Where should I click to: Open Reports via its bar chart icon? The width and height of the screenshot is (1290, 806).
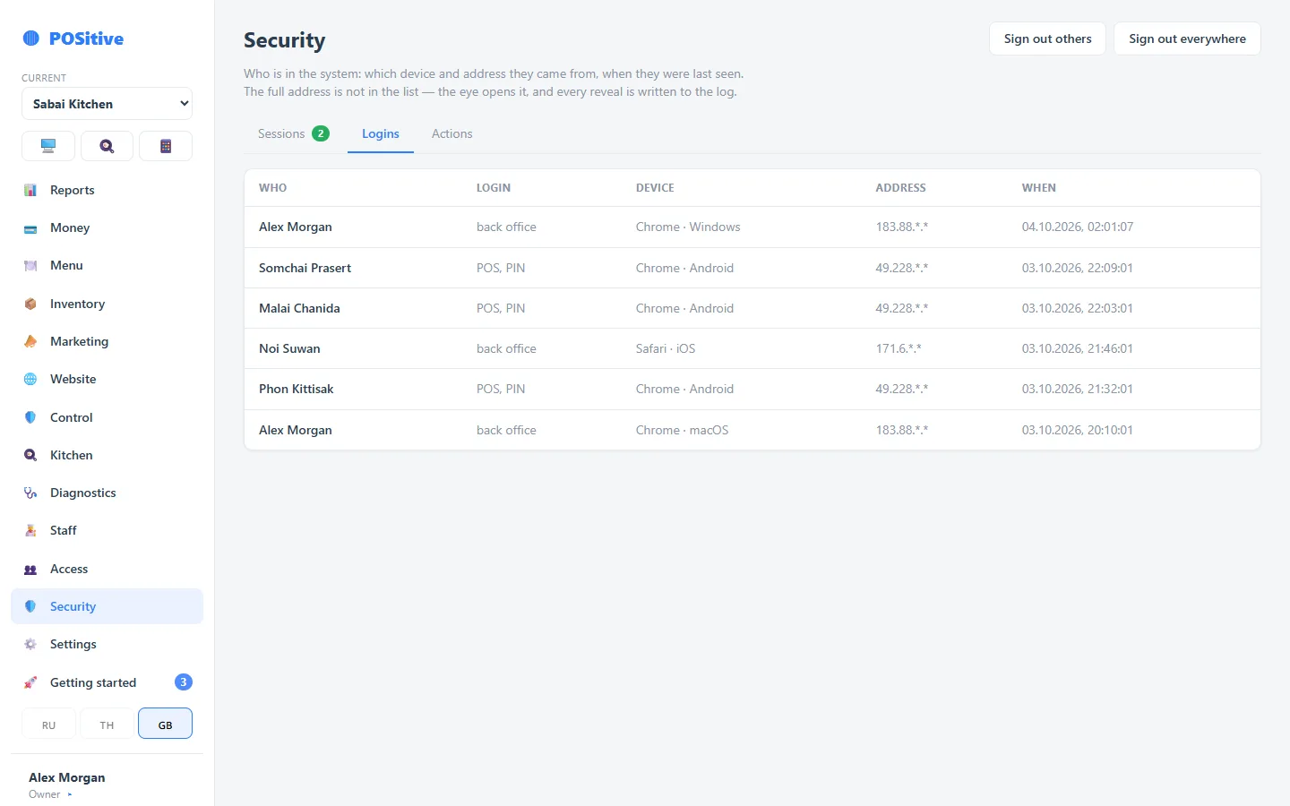click(x=30, y=190)
